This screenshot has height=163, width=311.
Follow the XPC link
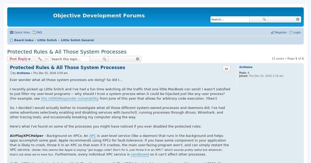pyautogui.click(x=93, y=136)
